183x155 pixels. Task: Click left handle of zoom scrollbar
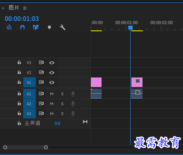click(x=5, y=147)
